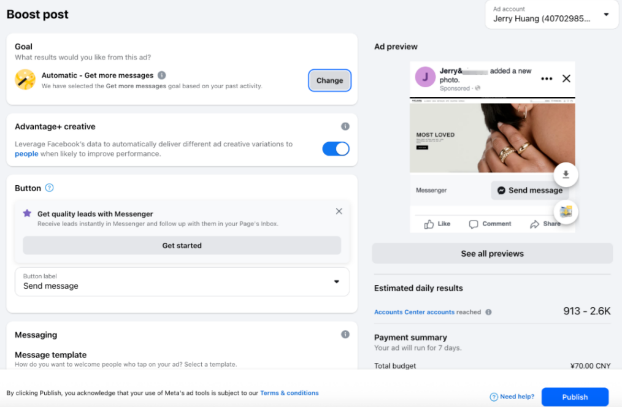Open the Ad account Jerry Huang dropdown
622x407 pixels.
(551, 15)
